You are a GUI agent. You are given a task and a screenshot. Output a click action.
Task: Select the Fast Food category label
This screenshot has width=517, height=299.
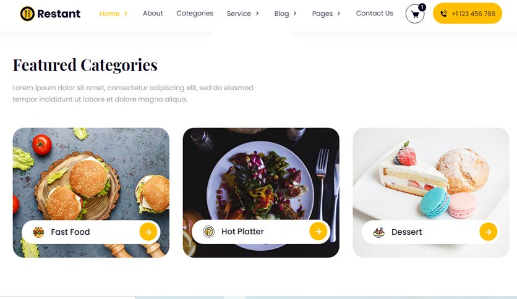coord(70,232)
